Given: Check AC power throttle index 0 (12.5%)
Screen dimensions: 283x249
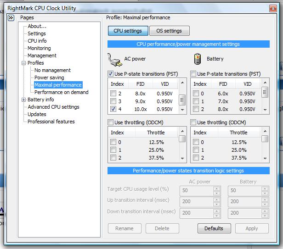Looking at the screenshot, I should [113, 142].
